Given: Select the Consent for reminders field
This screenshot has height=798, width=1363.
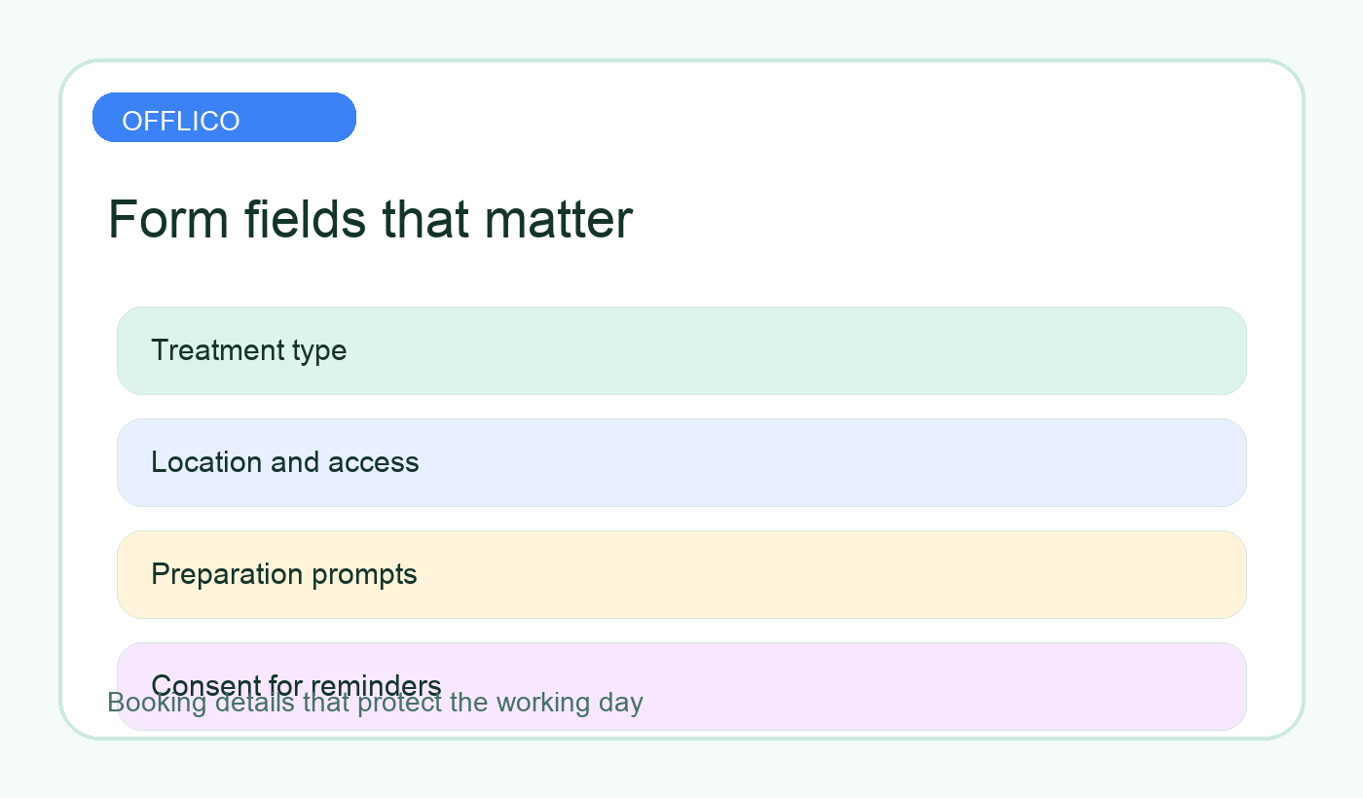Looking at the screenshot, I should point(681,686).
